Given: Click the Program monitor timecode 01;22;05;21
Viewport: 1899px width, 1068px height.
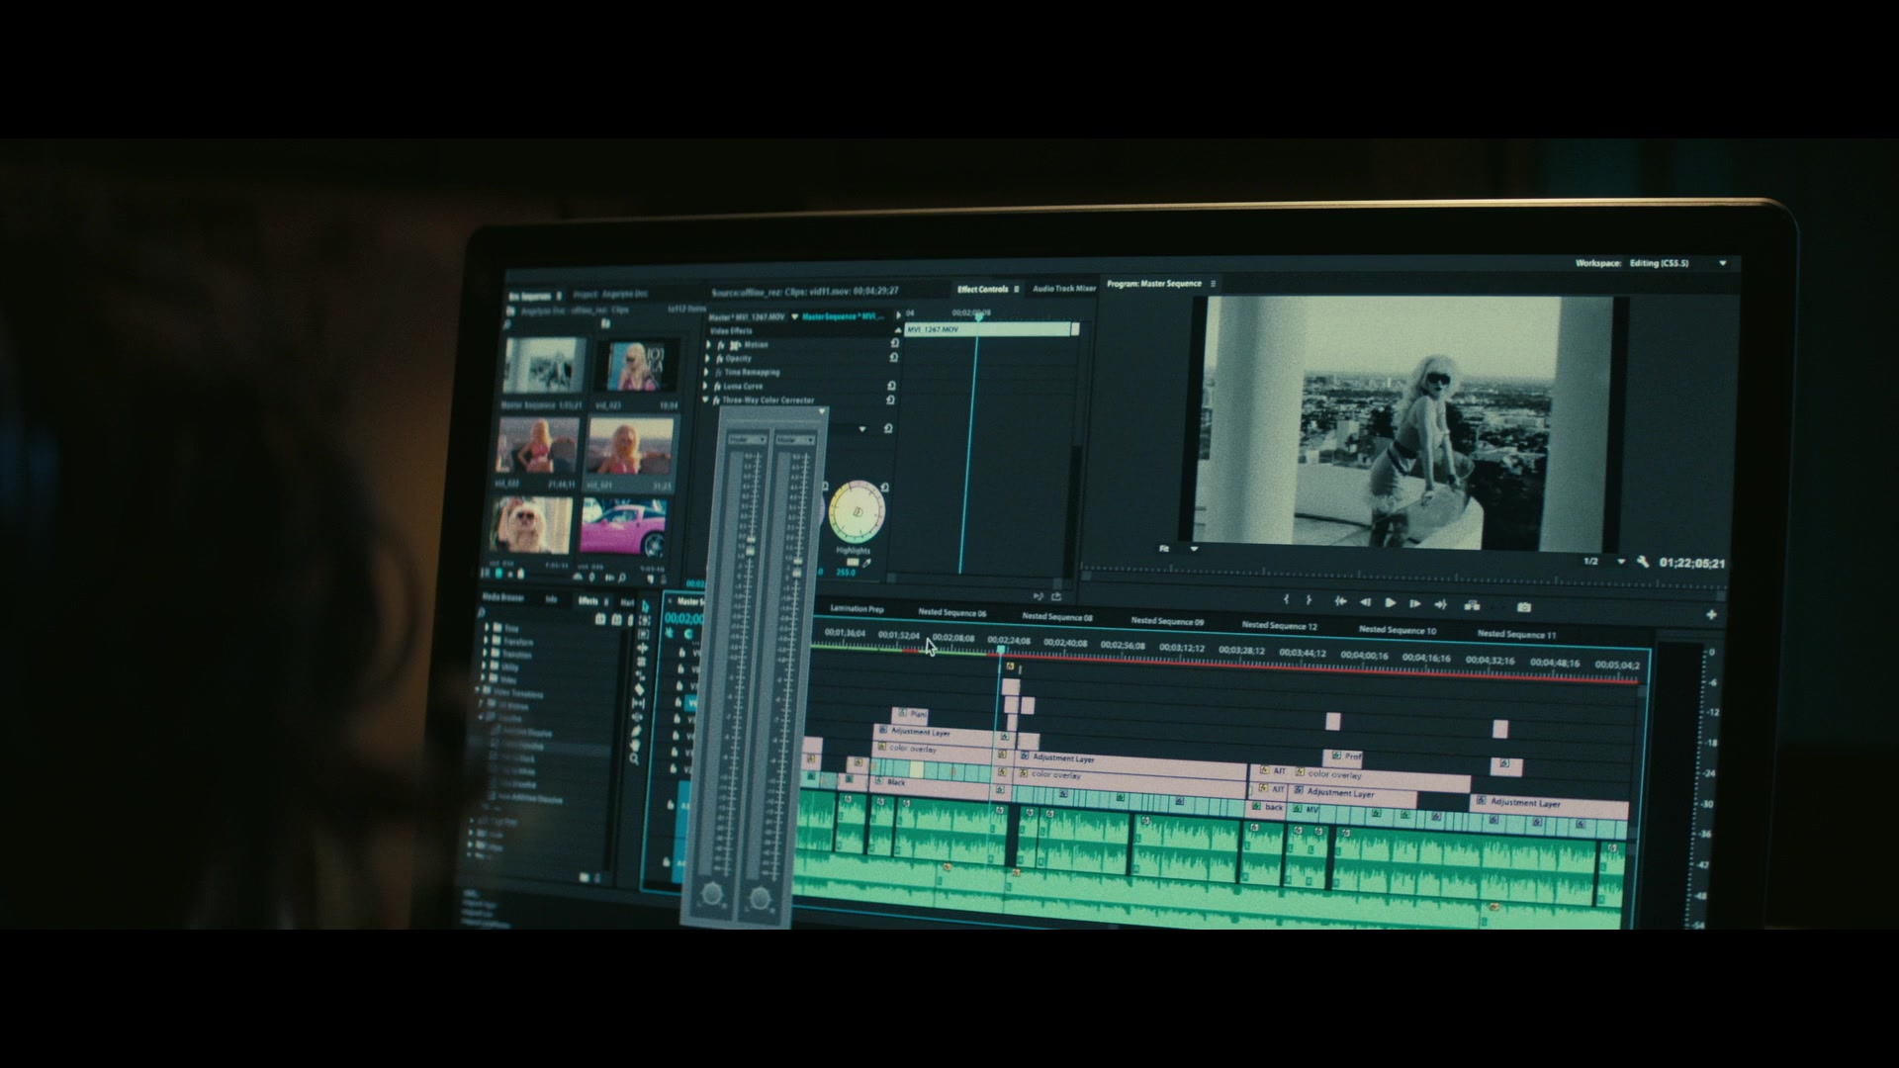Looking at the screenshot, I should click(1691, 564).
